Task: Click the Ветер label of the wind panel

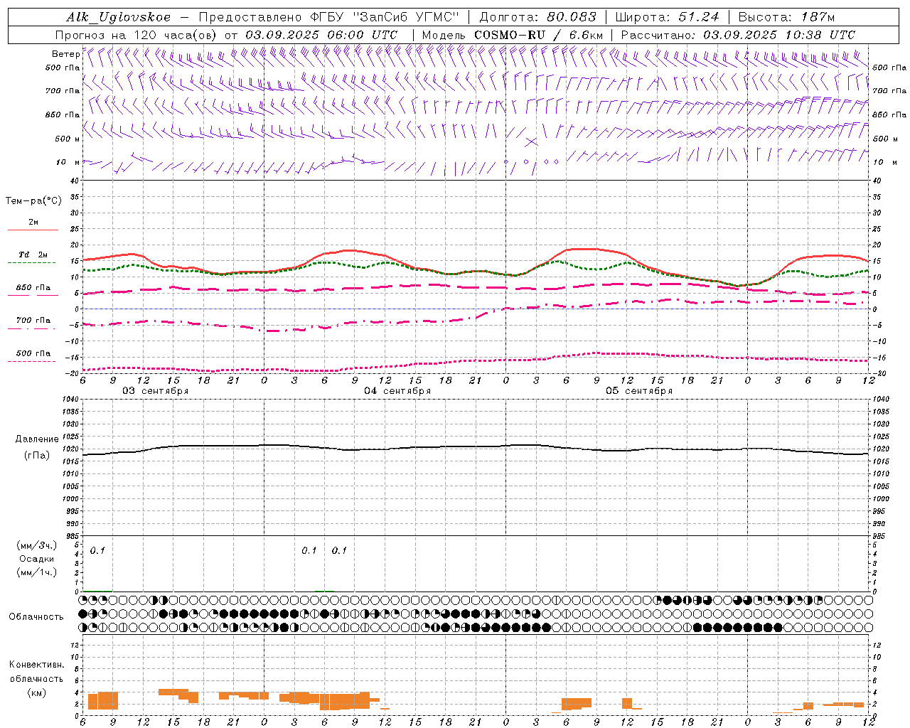Action: pos(65,54)
